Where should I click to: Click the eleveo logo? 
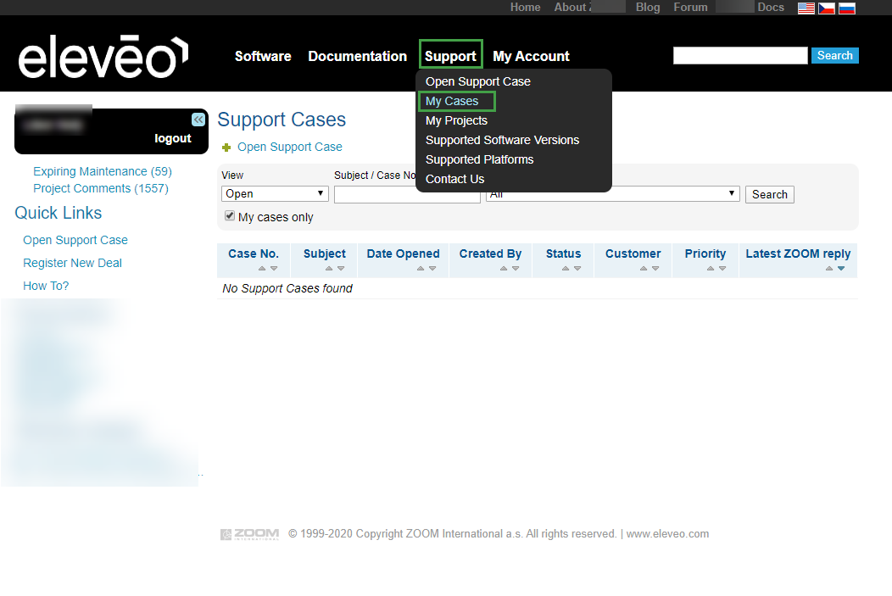(103, 57)
